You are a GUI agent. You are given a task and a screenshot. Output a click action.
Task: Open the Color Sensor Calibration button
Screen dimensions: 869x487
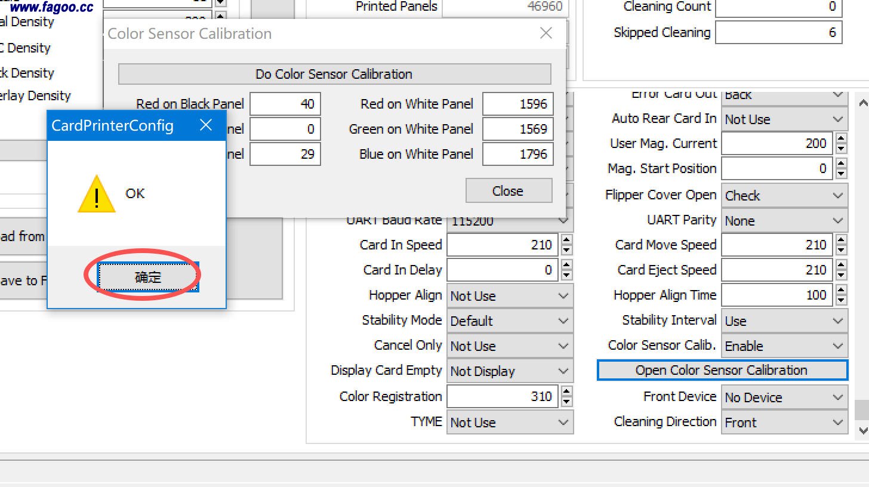tap(722, 370)
